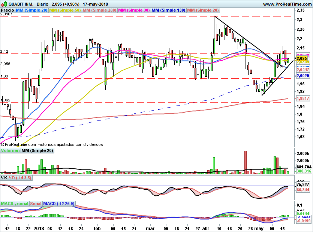Click the 1,99 horizontal level label
The height and width of the screenshot is (232, 313).
(4, 76)
